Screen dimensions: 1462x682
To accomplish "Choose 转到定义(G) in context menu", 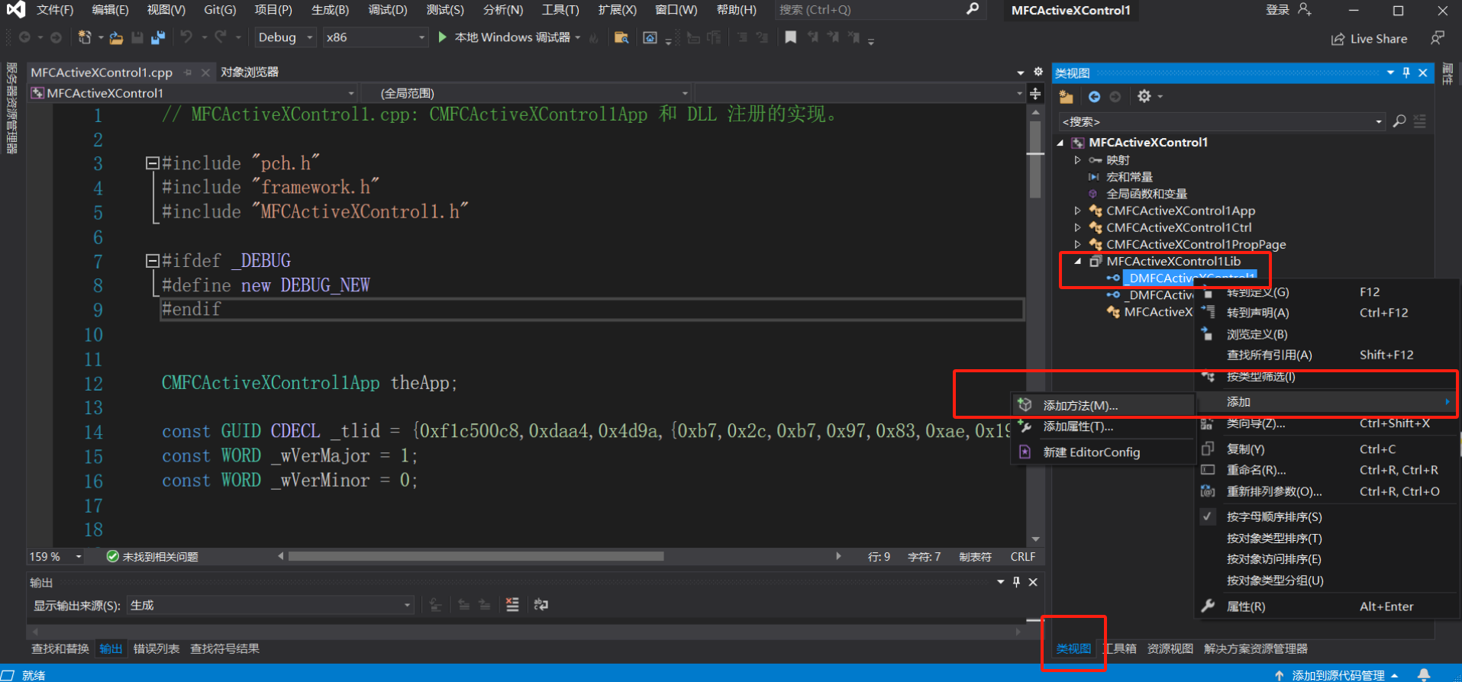I will 1326,292.
